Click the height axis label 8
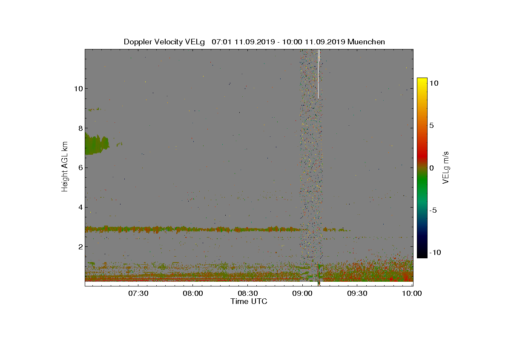 click(x=80, y=128)
